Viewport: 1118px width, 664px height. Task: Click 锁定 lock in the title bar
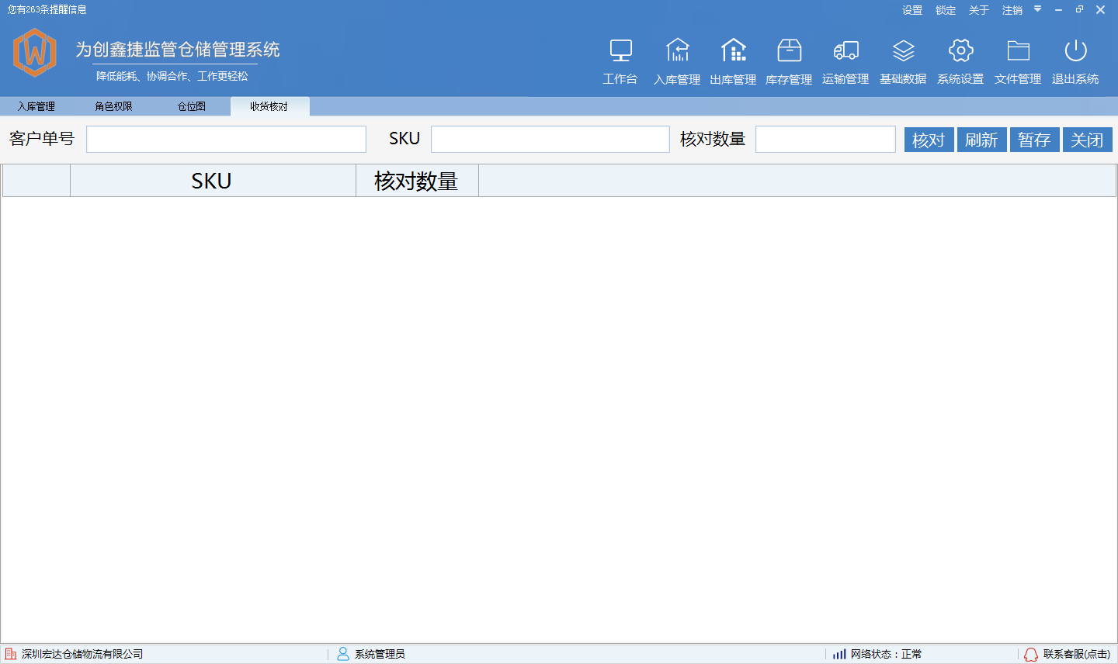(946, 10)
